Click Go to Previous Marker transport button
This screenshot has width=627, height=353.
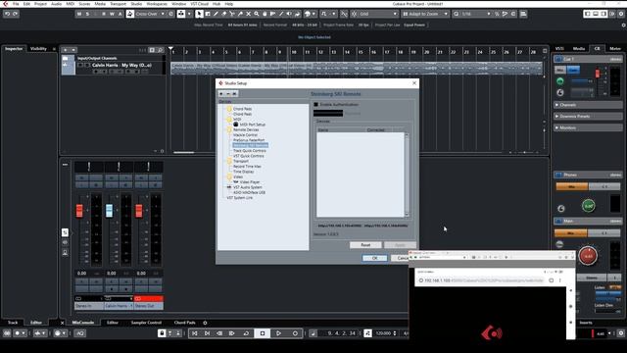pyautogui.click(x=194, y=333)
